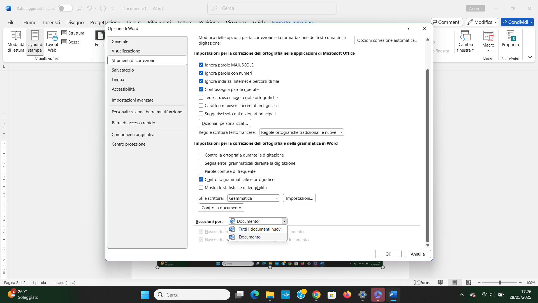This screenshot has width=538, height=303.
Task: Click Focus mode in status bar
Action: click(x=422, y=283)
